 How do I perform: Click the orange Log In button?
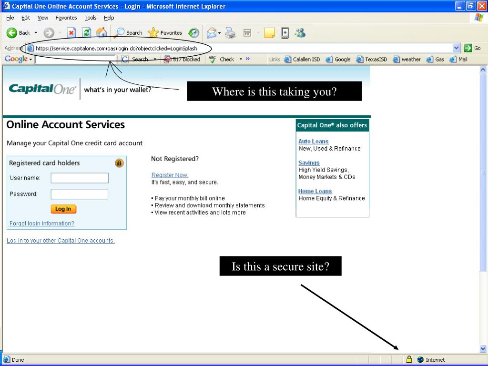[63, 209]
